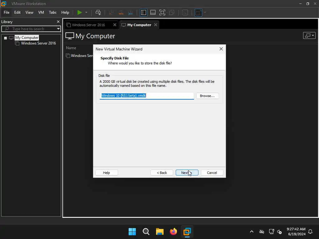Screen dimensions: 319x239
Task: Click the green Power On play button
Action: 79,12
